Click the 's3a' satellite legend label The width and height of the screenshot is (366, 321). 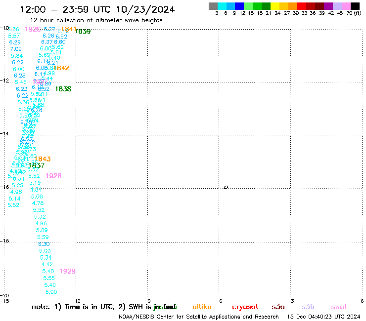click(x=278, y=307)
